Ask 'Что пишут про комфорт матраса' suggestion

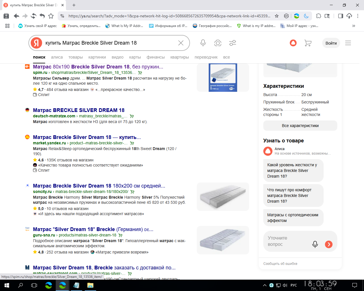(x=293, y=196)
